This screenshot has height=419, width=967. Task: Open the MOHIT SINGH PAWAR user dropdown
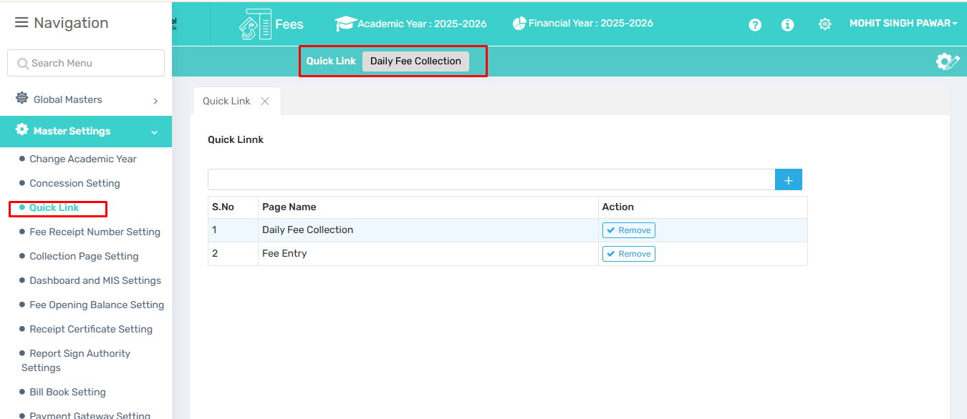[x=903, y=24]
